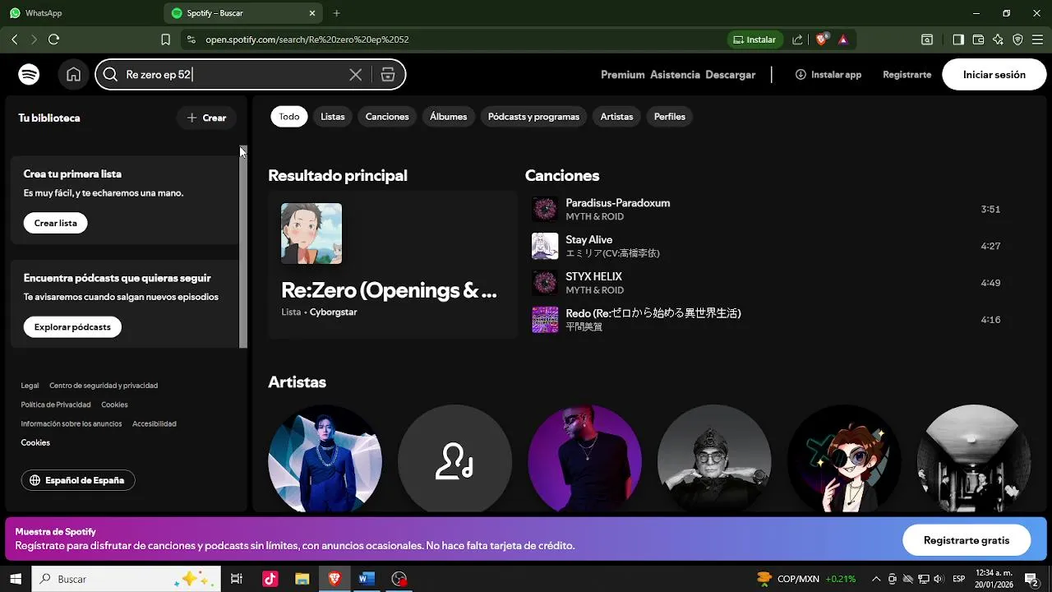Viewport: 1052px width, 592px height.
Task: Select the Pódcasts y programas filter
Action: click(533, 117)
